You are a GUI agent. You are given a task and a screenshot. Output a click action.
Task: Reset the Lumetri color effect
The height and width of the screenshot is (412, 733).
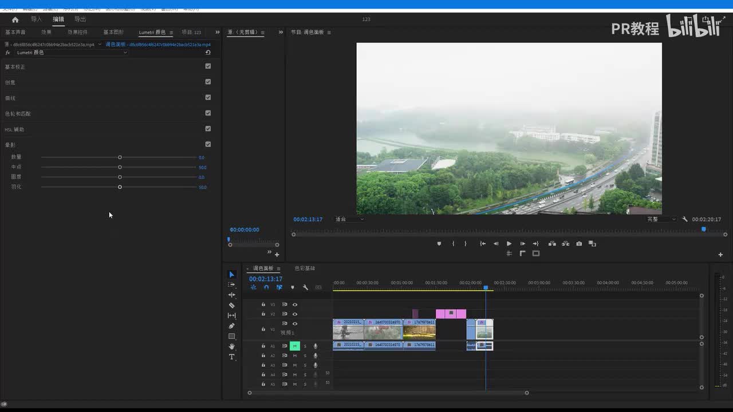208,53
